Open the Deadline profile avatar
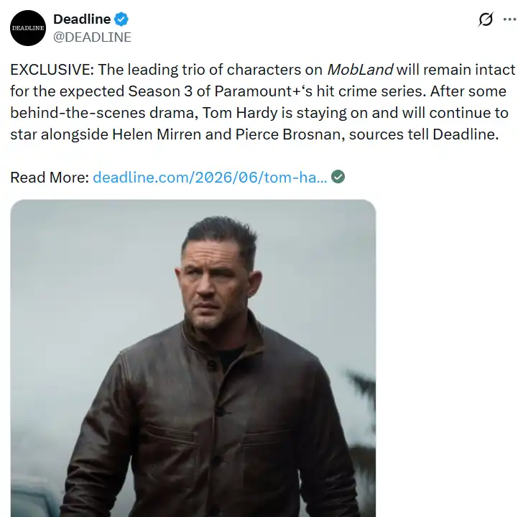The image size is (523, 517). tap(28, 28)
